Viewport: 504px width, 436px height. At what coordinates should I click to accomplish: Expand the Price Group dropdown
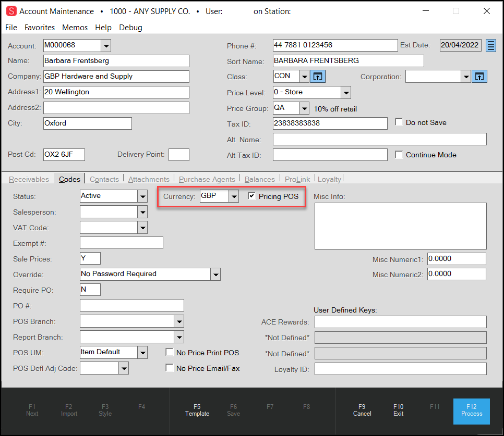[304, 108]
